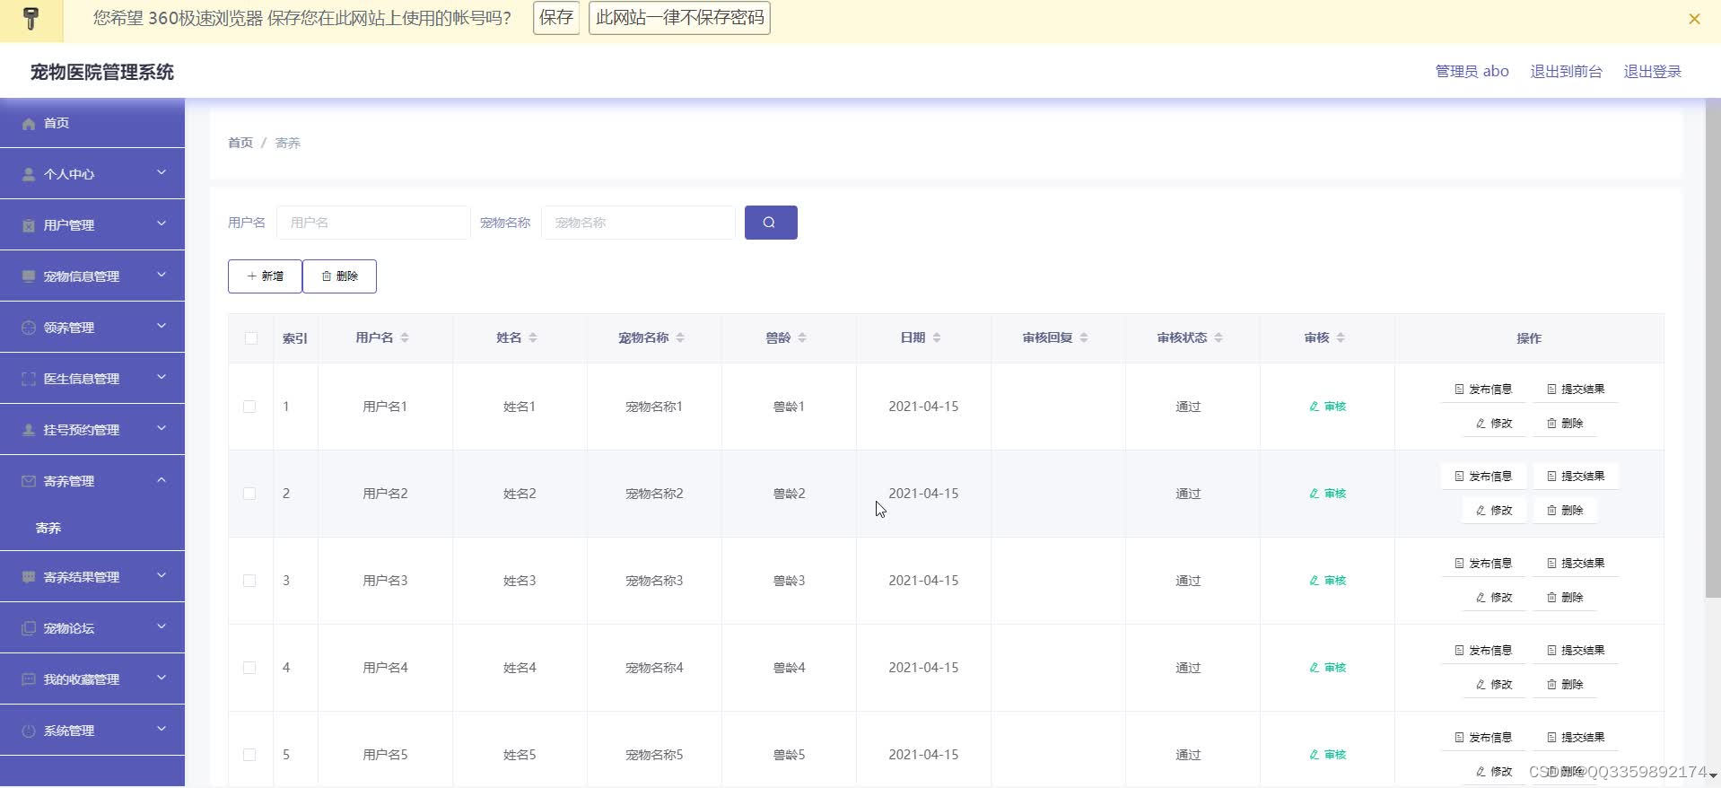Check the checkbox for row 1
The height and width of the screenshot is (788, 1721).
pyautogui.click(x=249, y=407)
